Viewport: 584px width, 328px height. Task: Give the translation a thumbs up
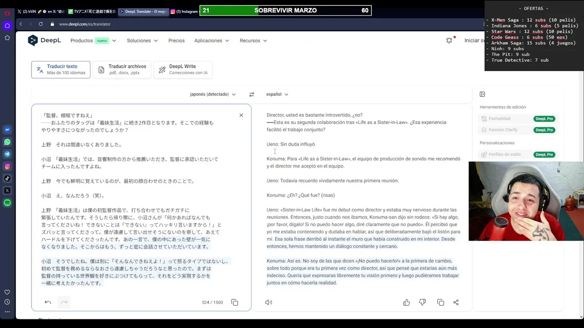(407, 302)
